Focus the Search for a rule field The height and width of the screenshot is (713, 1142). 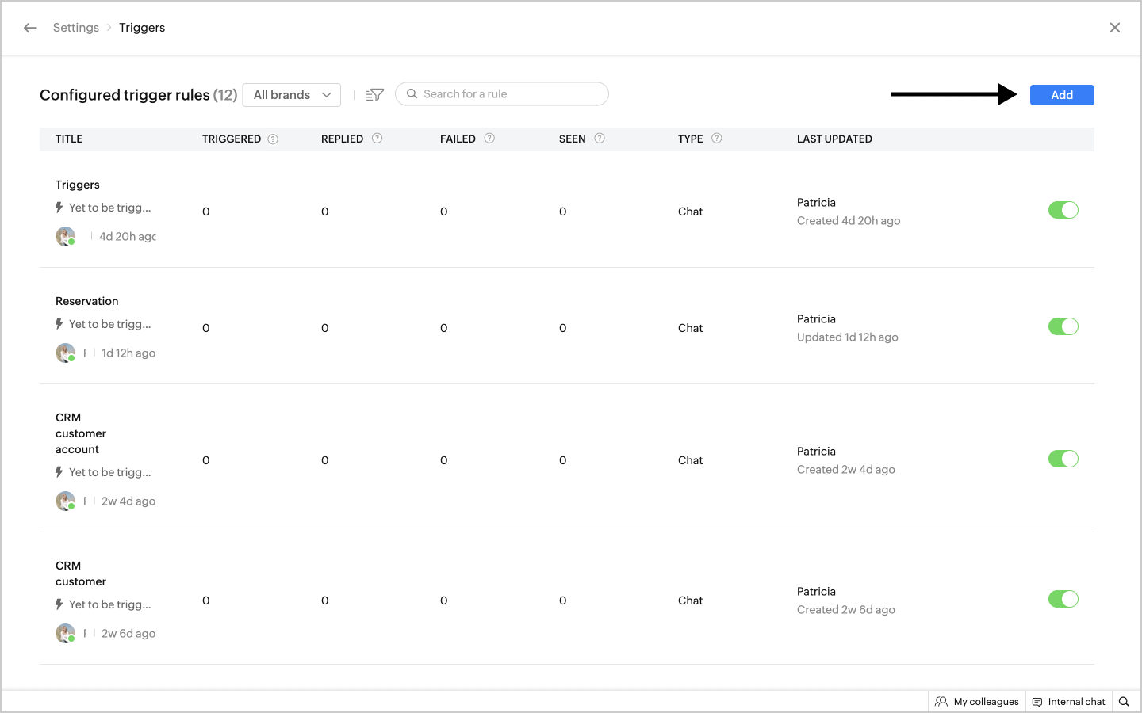pyautogui.click(x=508, y=94)
